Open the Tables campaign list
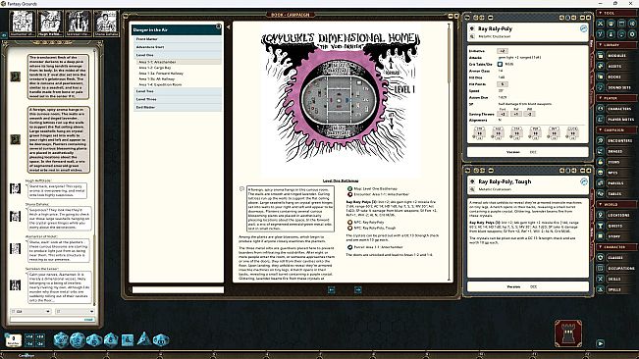The image size is (639, 359). [x=615, y=194]
